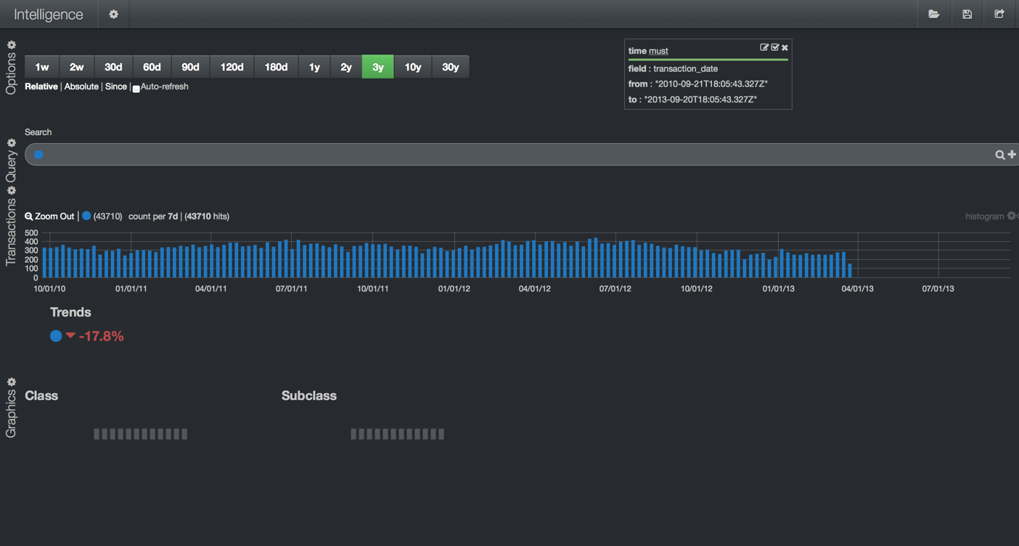Select the 30d time range

pos(113,67)
